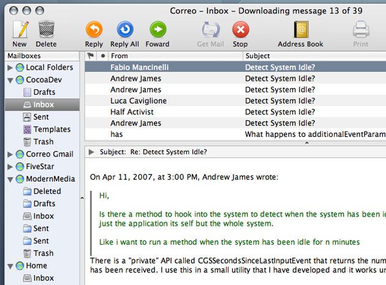The width and height of the screenshot is (386, 285).
Task: Select the Local Folders globe icon
Action: point(20,67)
